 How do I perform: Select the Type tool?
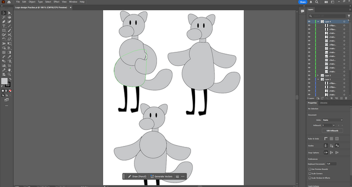[x=4, y=26]
